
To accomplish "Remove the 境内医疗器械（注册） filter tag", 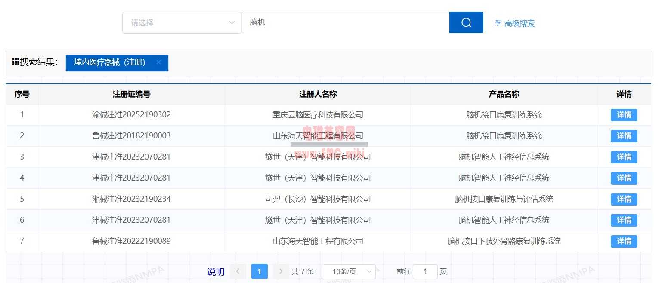I will click(158, 62).
